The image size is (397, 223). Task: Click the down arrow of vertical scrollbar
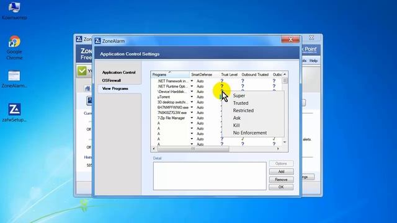pos(285,142)
